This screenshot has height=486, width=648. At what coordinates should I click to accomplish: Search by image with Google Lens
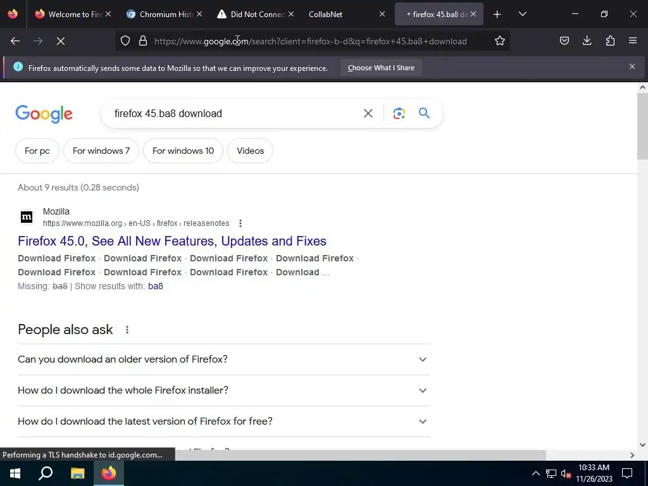pyautogui.click(x=399, y=113)
